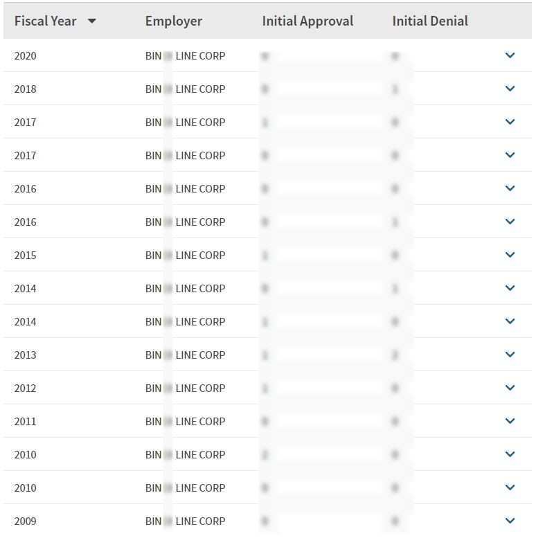
Task: Sort by the Fiscal Year column header
Action: pyautogui.click(x=46, y=21)
